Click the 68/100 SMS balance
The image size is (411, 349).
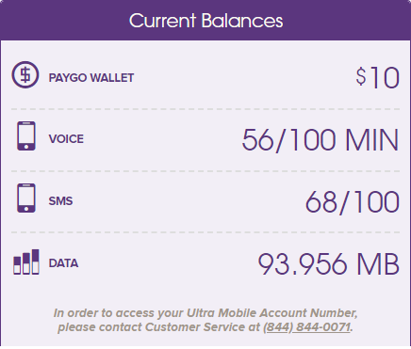coord(353,202)
